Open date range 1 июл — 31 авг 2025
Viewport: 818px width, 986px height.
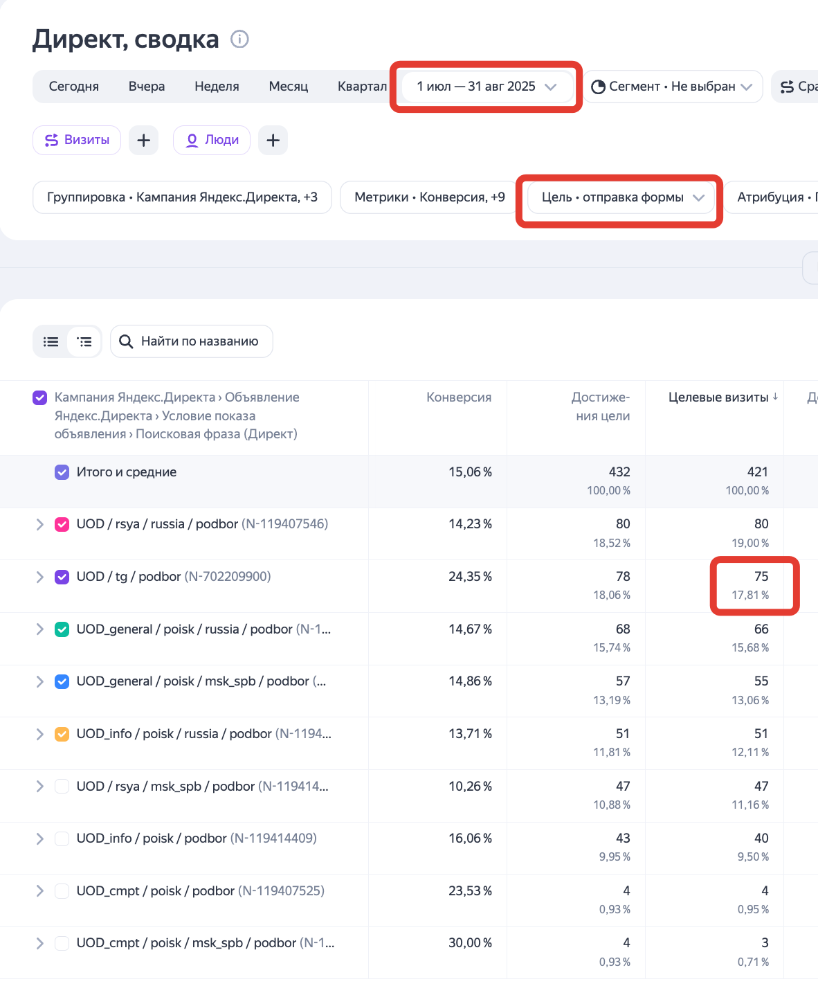click(486, 87)
